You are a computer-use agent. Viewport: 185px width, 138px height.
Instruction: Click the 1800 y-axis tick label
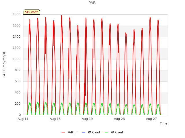click(17, 14)
